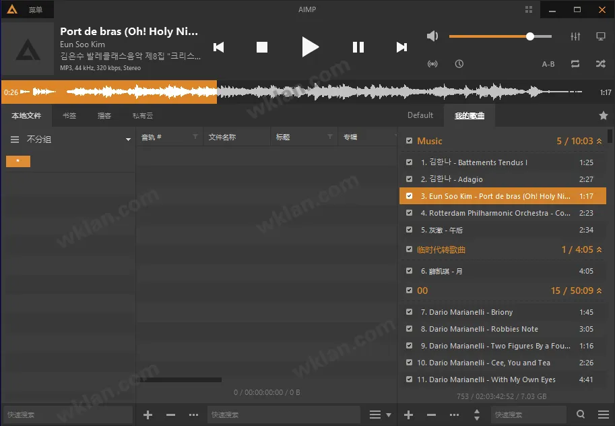Select the asterisk filter tag

click(18, 161)
